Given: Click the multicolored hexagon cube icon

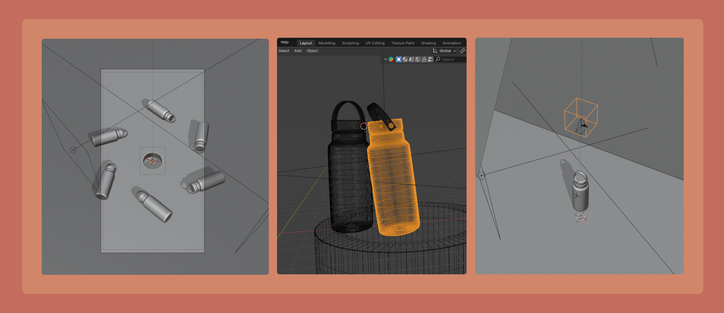Looking at the screenshot, I should [391, 59].
